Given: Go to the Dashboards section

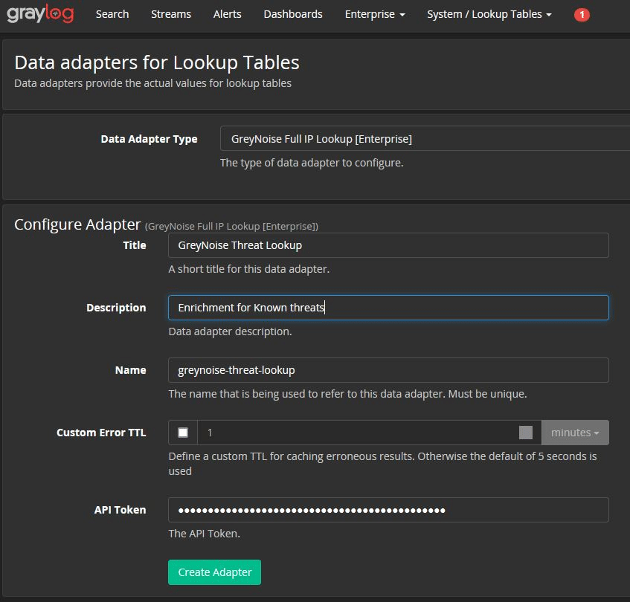Looking at the screenshot, I should point(292,13).
